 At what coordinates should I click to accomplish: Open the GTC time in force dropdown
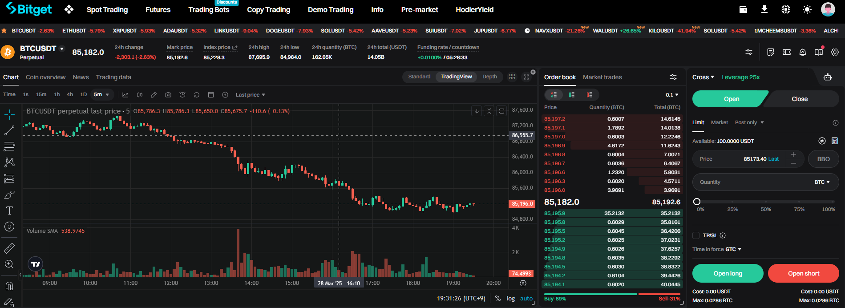pos(733,249)
